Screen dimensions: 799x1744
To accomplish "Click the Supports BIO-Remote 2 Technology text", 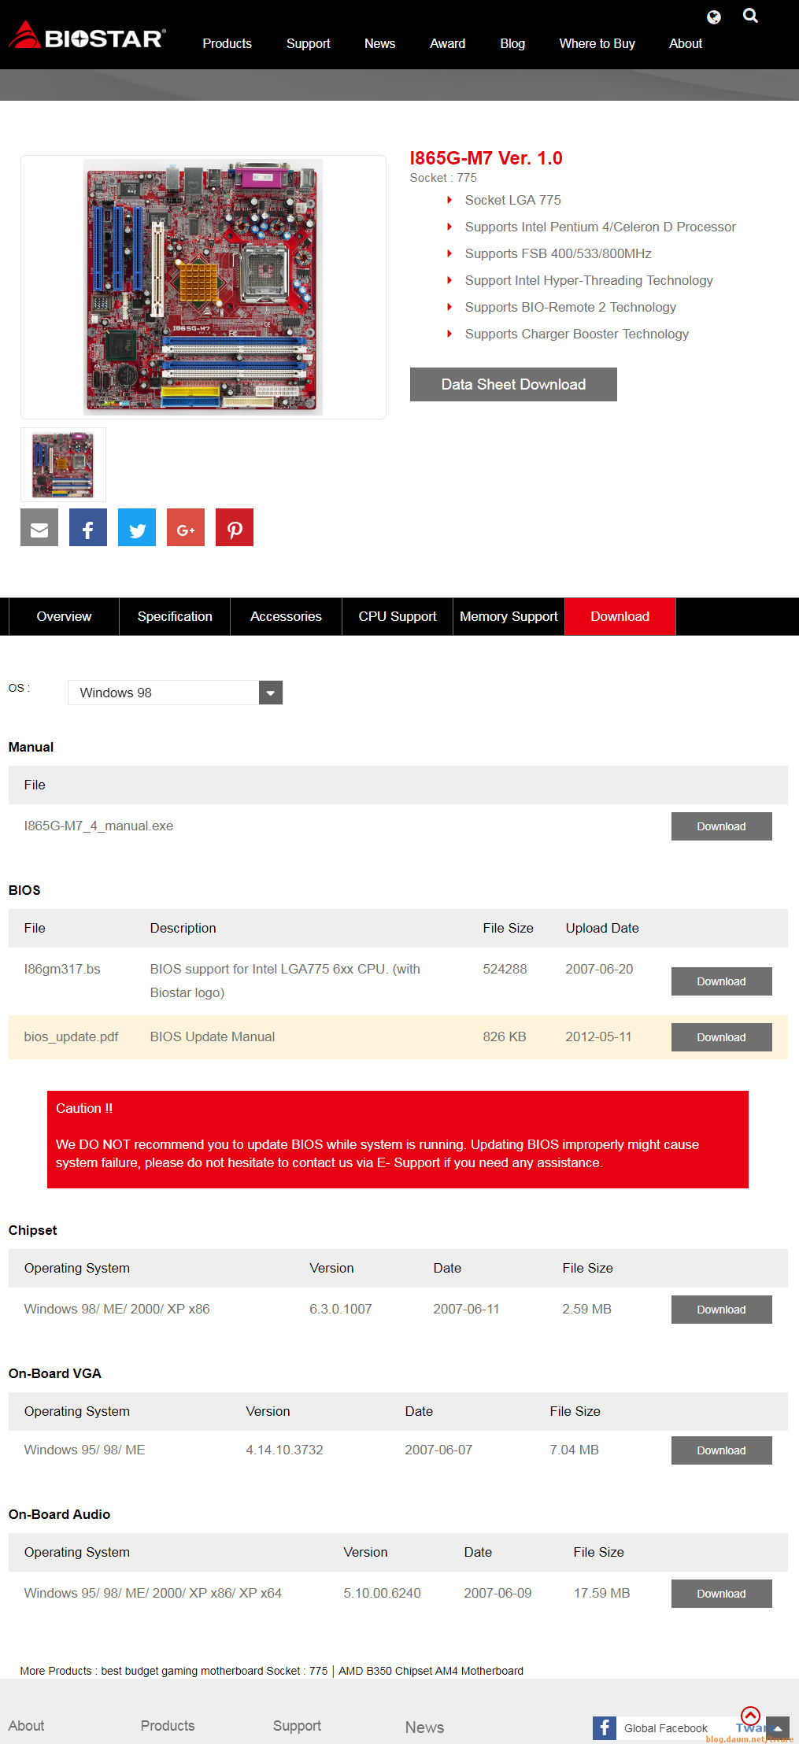I will [570, 307].
